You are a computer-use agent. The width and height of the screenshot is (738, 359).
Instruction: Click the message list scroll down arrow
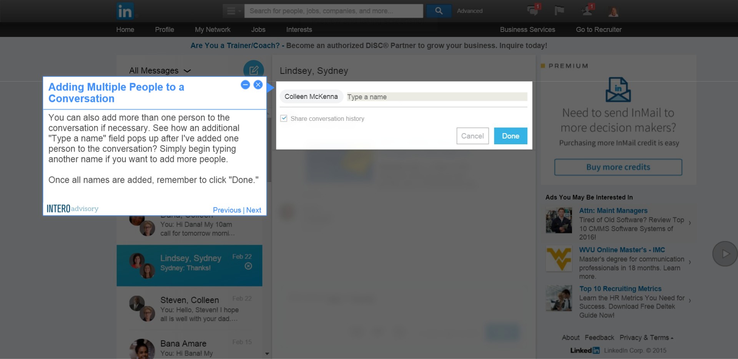click(267, 354)
